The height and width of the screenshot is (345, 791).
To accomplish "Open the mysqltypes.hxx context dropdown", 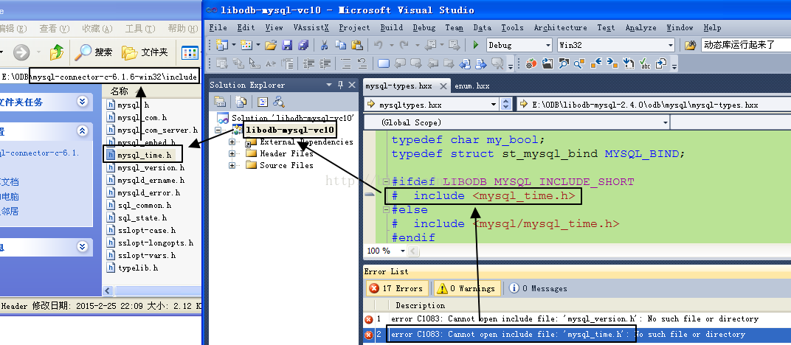I will click(494, 105).
